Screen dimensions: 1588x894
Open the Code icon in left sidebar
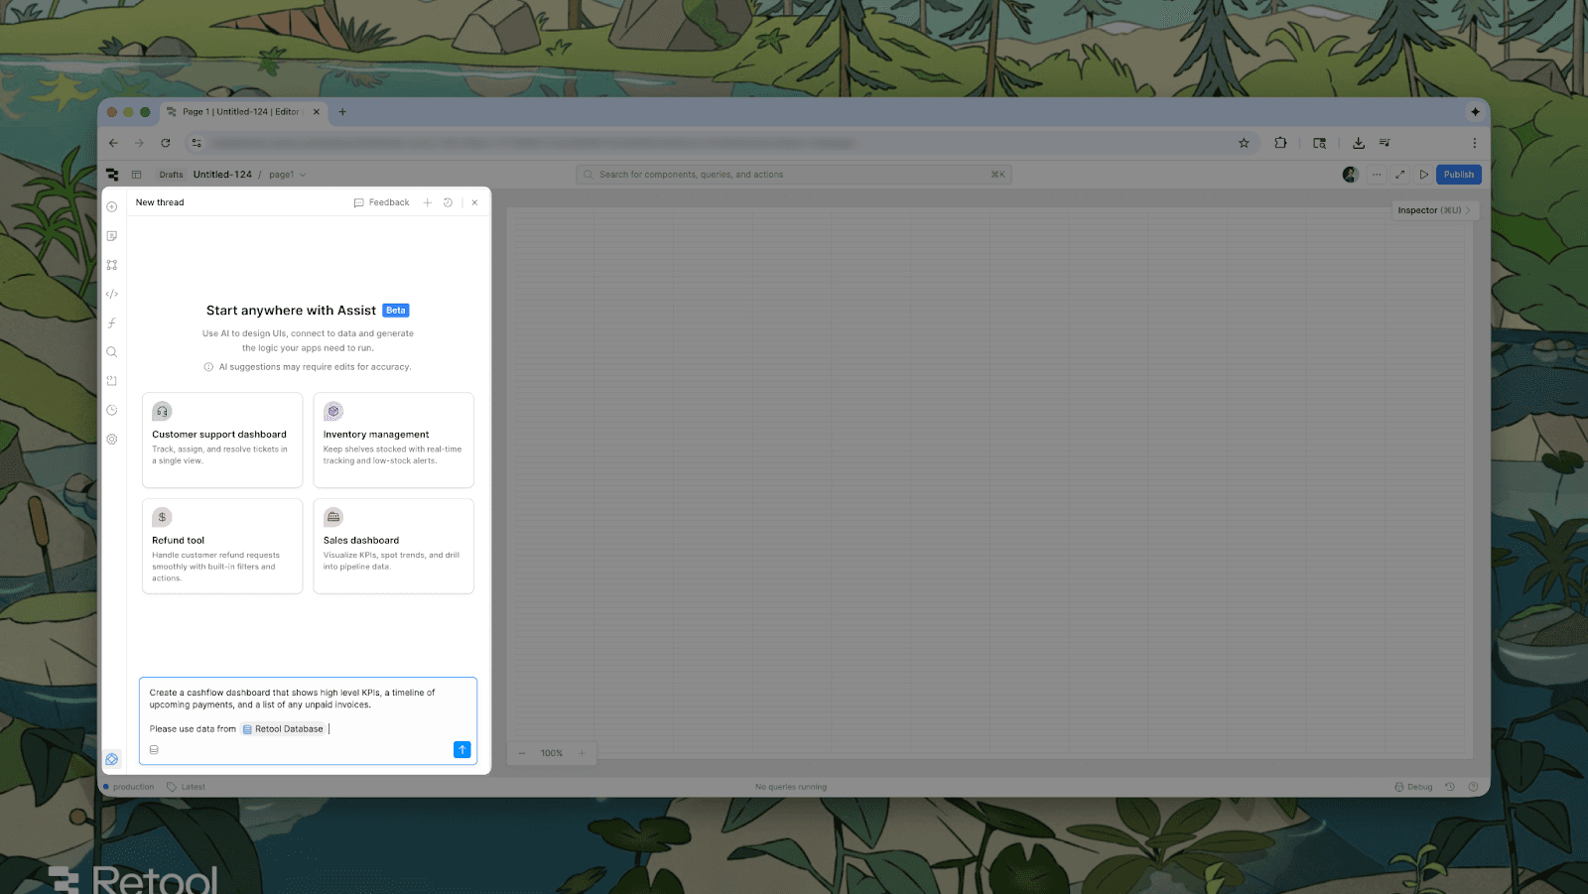pyautogui.click(x=112, y=295)
